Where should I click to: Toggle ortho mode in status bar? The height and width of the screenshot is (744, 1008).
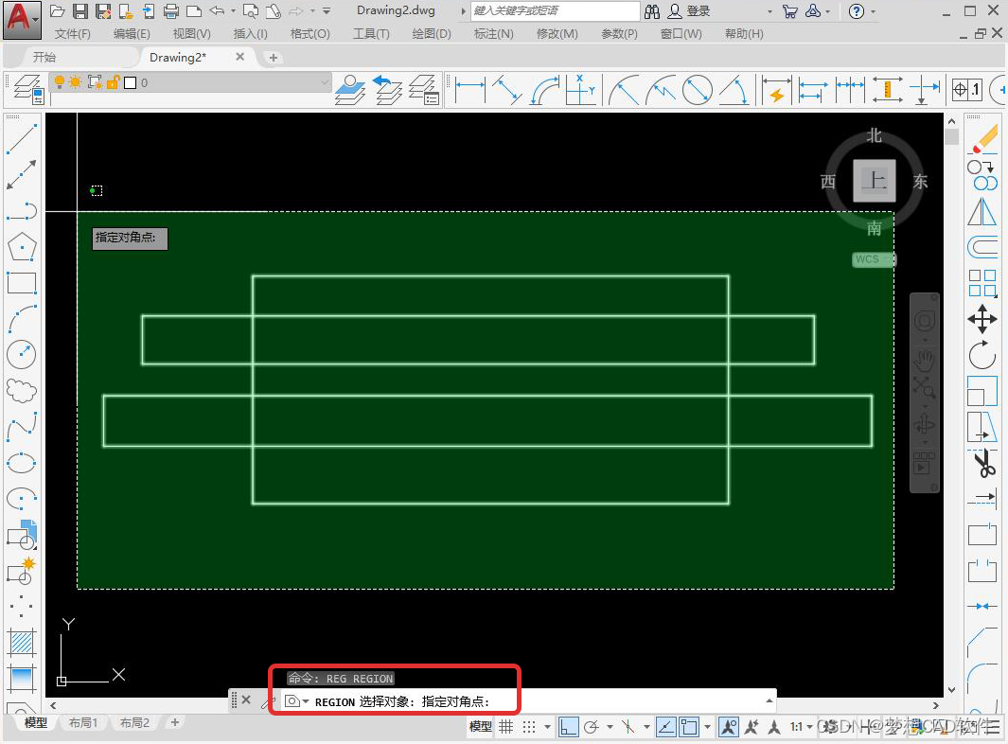(x=568, y=727)
